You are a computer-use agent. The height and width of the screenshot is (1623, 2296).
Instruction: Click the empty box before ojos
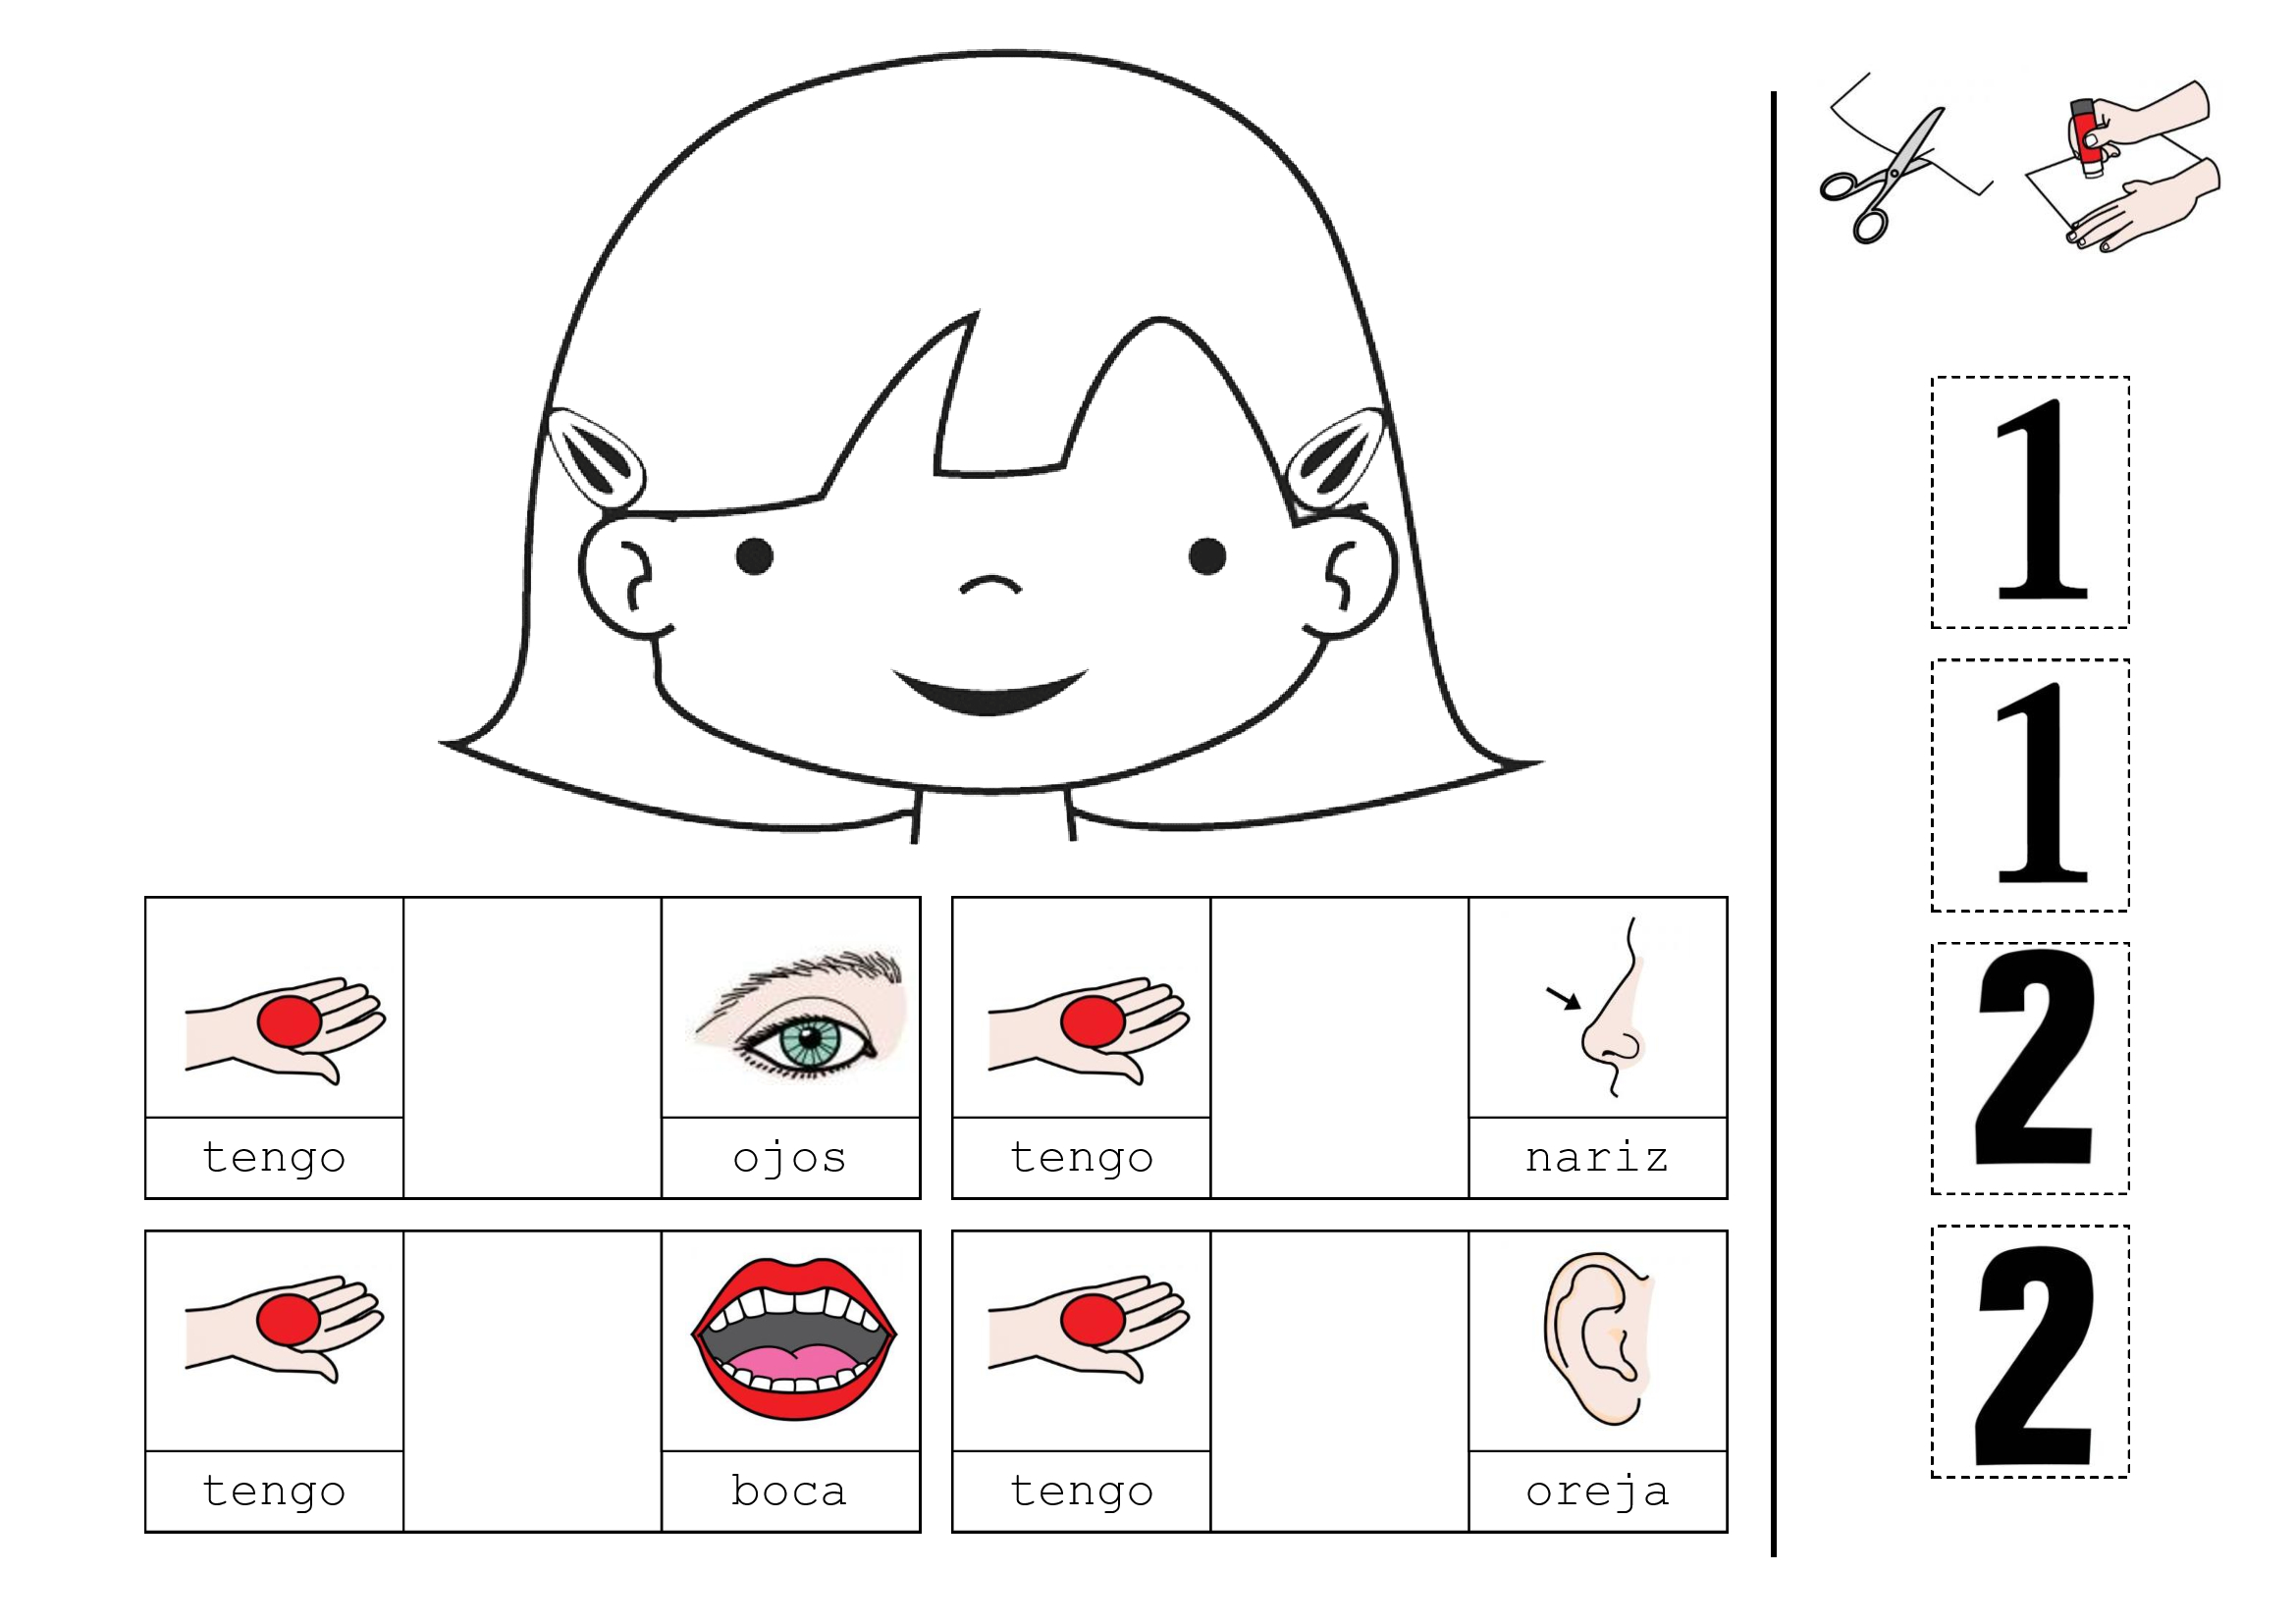(x=532, y=1047)
